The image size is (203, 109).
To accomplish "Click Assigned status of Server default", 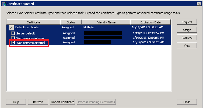I will [69, 33].
